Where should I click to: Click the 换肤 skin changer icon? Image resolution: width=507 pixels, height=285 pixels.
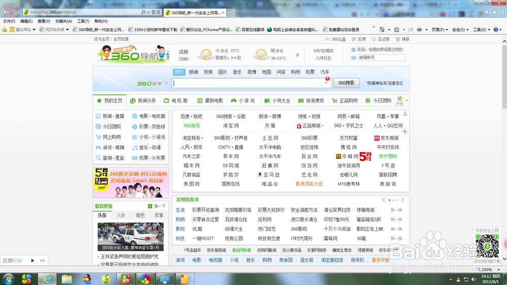click(x=403, y=39)
